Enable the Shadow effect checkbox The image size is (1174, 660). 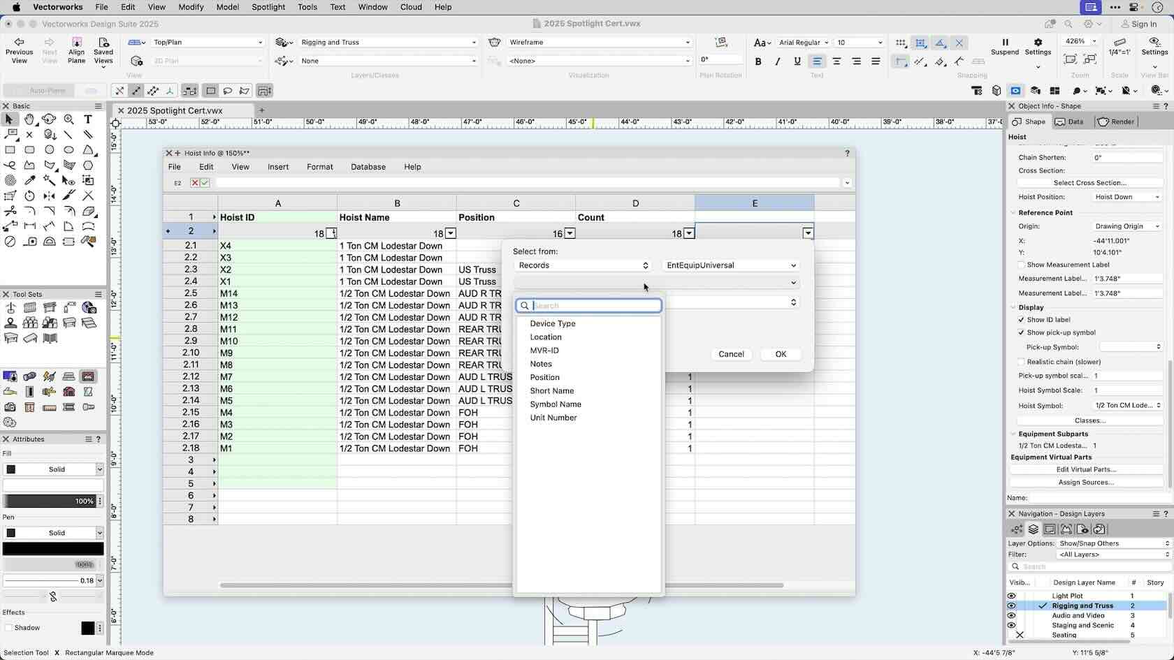pos(9,628)
